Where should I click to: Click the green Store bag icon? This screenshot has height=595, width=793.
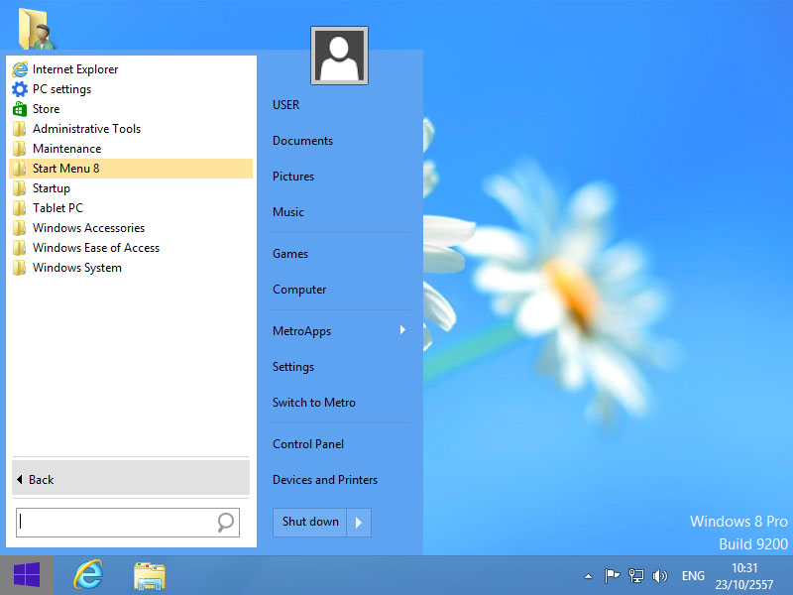point(20,109)
